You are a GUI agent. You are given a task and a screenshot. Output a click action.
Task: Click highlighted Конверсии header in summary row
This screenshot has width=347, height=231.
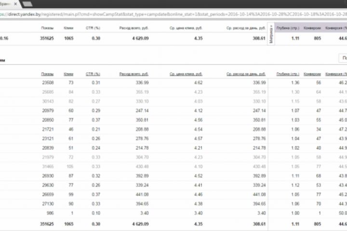tap(312, 28)
